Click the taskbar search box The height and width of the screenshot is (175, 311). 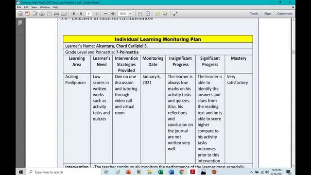point(63,172)
